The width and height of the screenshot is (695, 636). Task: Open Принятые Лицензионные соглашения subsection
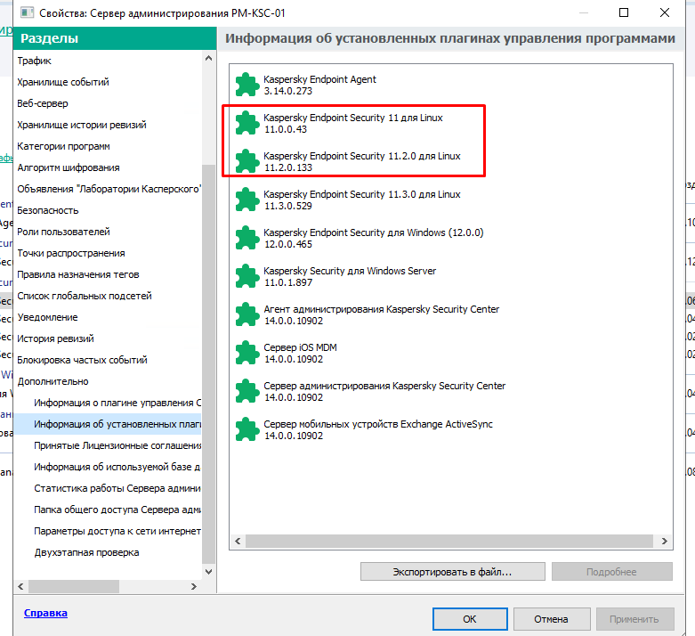117,445
